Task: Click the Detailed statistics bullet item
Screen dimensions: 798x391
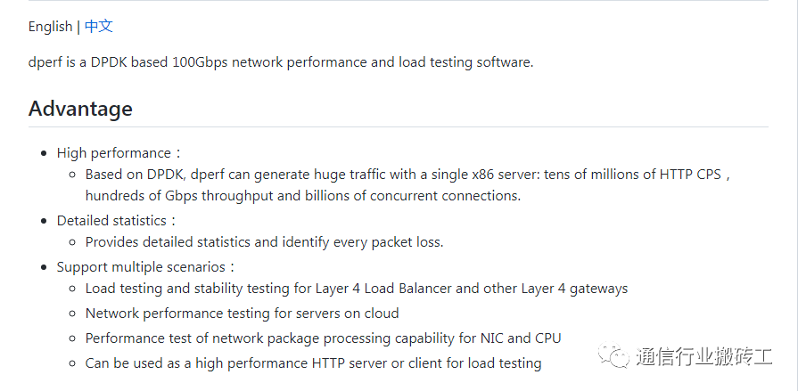Action: pyautogui.click(x=117, y=221)
